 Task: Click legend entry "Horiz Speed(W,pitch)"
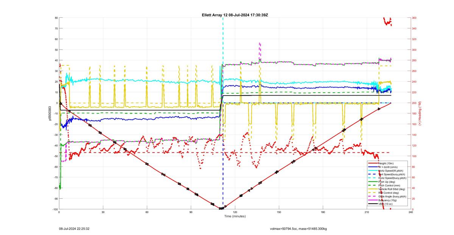(x=392, y=170)
